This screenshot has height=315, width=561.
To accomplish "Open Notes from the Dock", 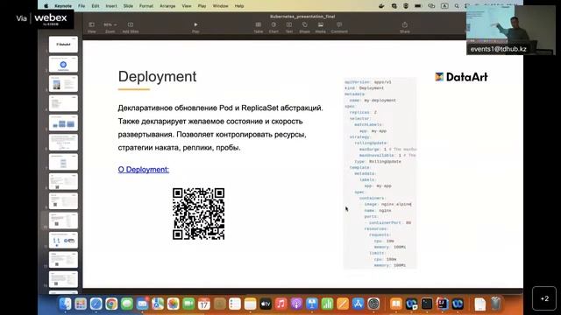I will pyautogui.click(x=250, y=304).
